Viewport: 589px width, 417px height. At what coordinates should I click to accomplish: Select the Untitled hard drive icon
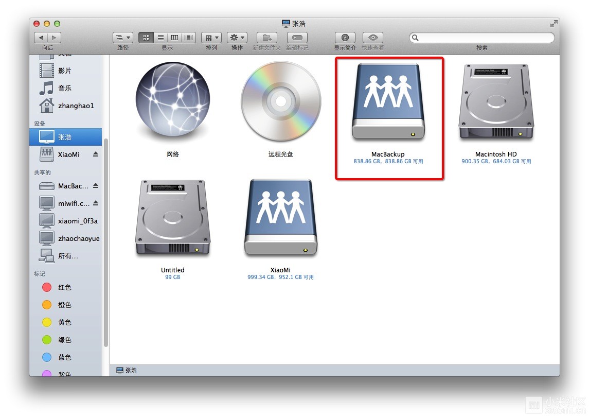[x=173, y=218]
